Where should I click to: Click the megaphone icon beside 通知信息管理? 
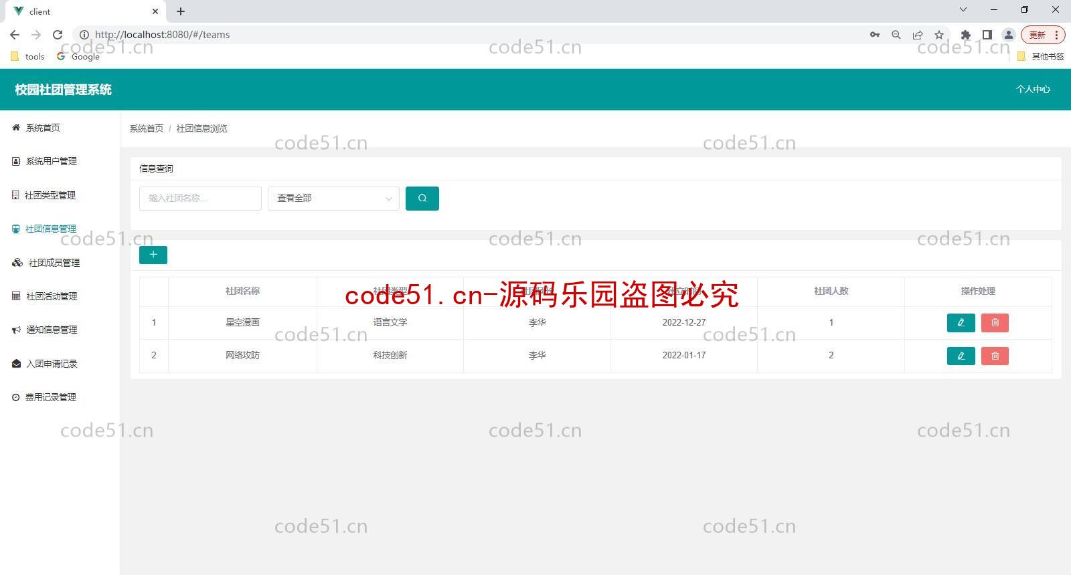tap(16, 330)
